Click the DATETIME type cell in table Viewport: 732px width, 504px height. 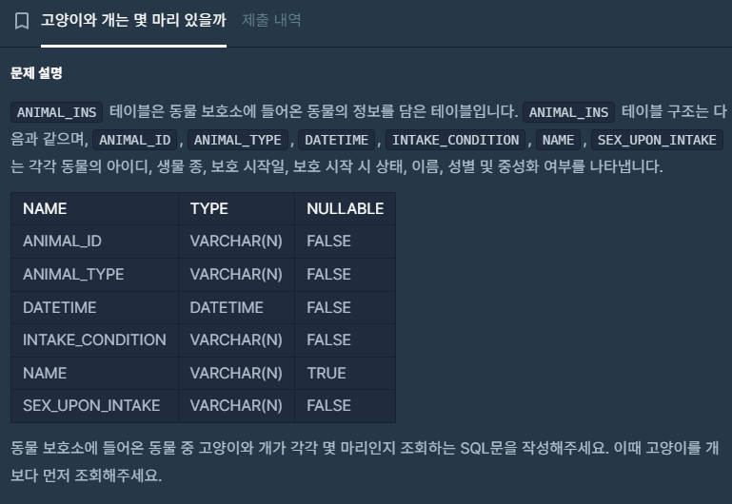(227, 307)
